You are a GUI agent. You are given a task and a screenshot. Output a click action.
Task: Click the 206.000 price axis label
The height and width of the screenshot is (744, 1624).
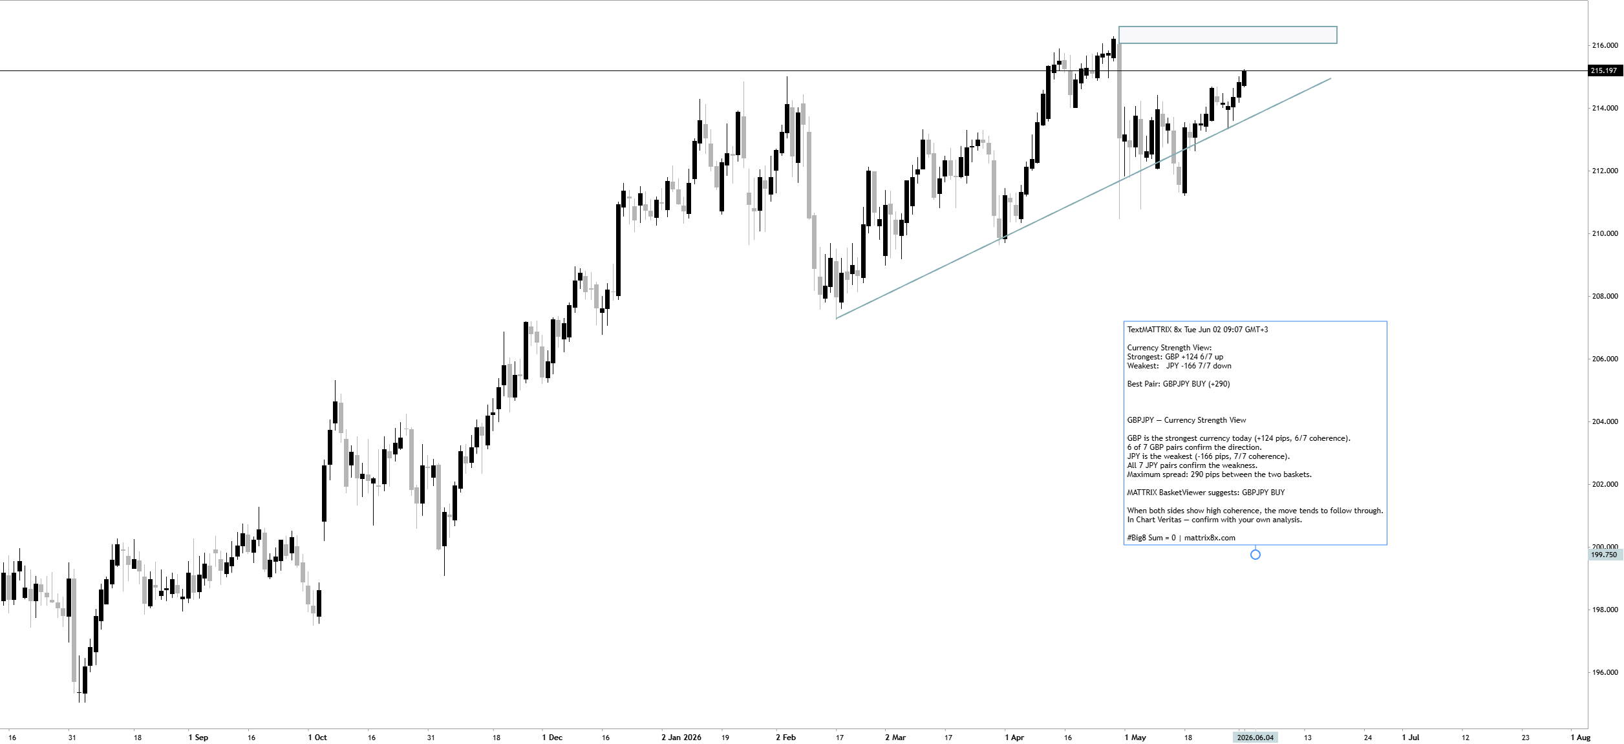(x=1604, y=359)
